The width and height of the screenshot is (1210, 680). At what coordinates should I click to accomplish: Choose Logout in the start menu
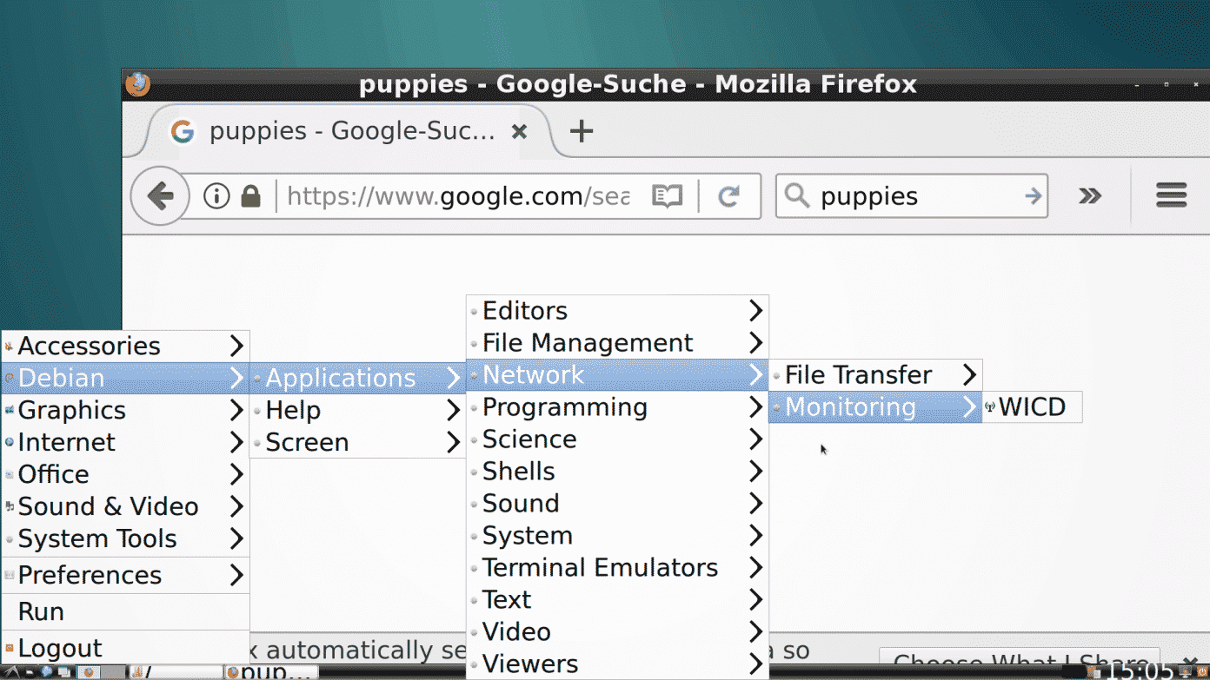(59, 648)
